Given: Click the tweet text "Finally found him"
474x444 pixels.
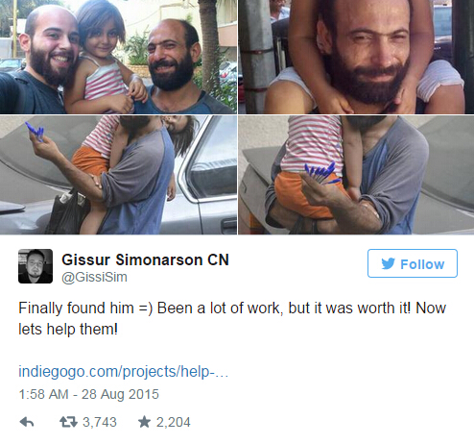Looking at the screenshot, I should click(x=76, y=308).
